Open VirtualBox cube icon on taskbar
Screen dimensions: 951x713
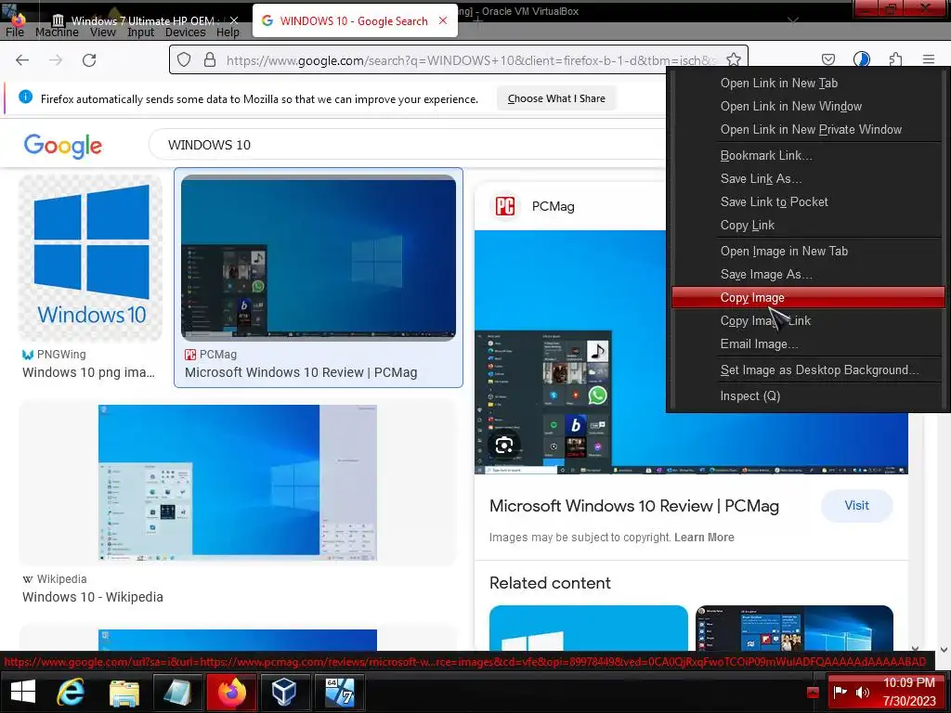(284, 692)
